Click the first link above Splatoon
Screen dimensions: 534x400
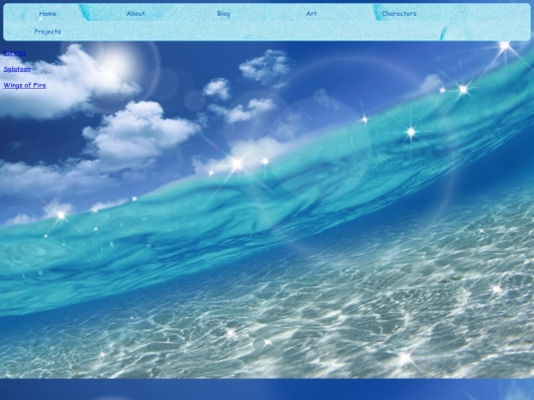[x=15, y=52]
